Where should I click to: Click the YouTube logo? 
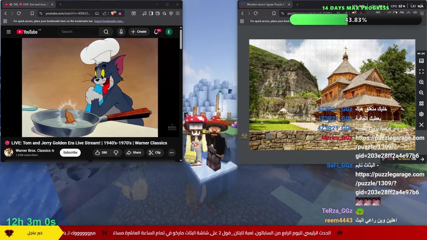pyautogui.click(x=27, y=32)
